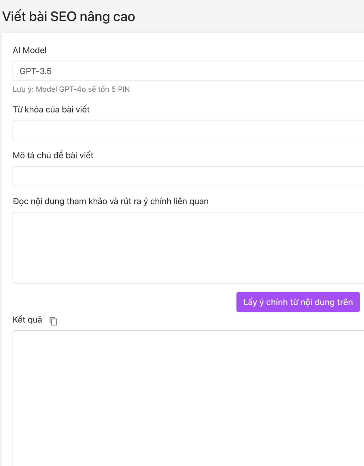Select the Mô tả chủ đề bài viết label
The width and height of the screenshot is (364, 466).
click(53, 155)
